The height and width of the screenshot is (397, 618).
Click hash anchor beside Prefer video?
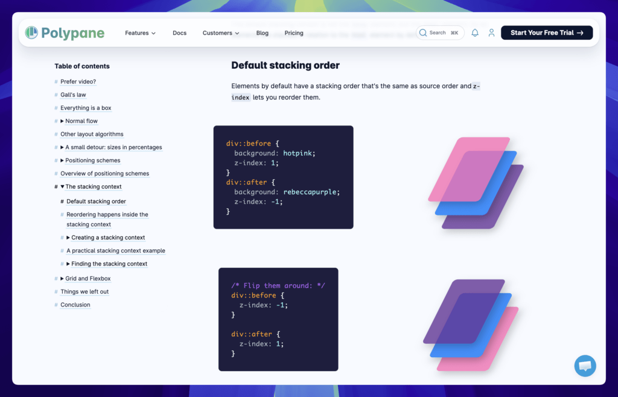tap(56, 82)
